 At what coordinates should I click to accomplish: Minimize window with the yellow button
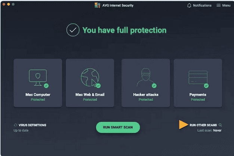9,4
